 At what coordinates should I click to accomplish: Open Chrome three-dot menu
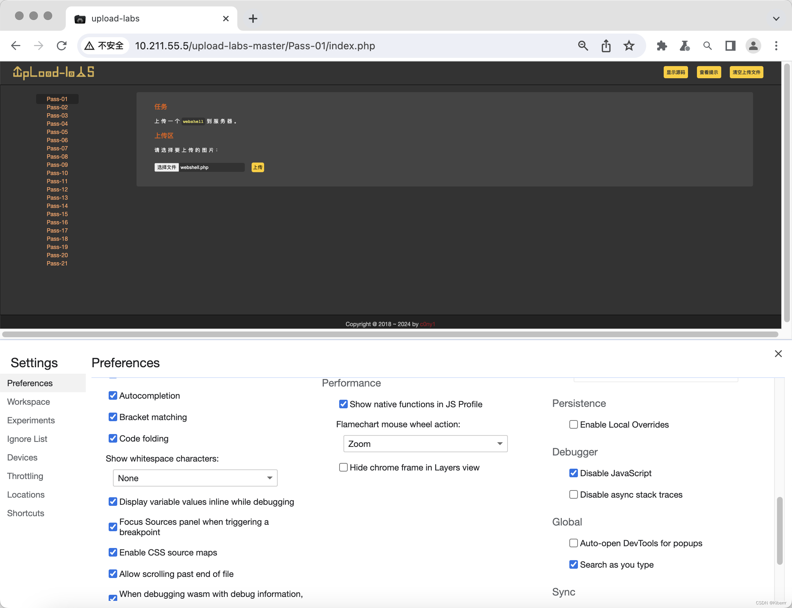tap(776, 46)
